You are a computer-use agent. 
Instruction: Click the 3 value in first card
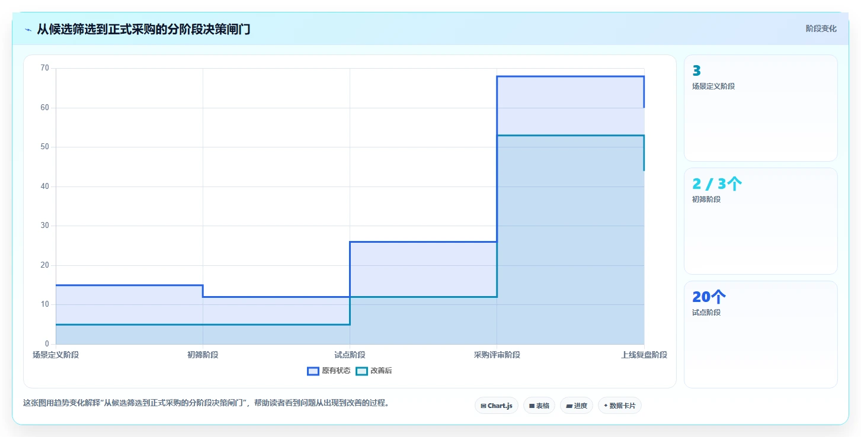coord(696,71)
